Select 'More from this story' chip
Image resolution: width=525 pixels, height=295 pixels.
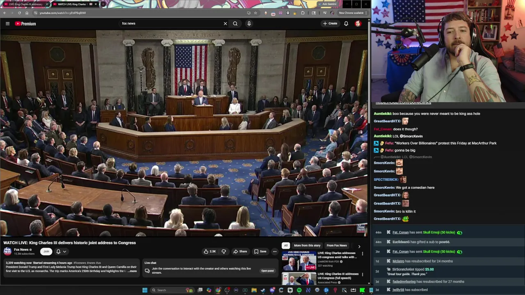[x=307, y=245]
